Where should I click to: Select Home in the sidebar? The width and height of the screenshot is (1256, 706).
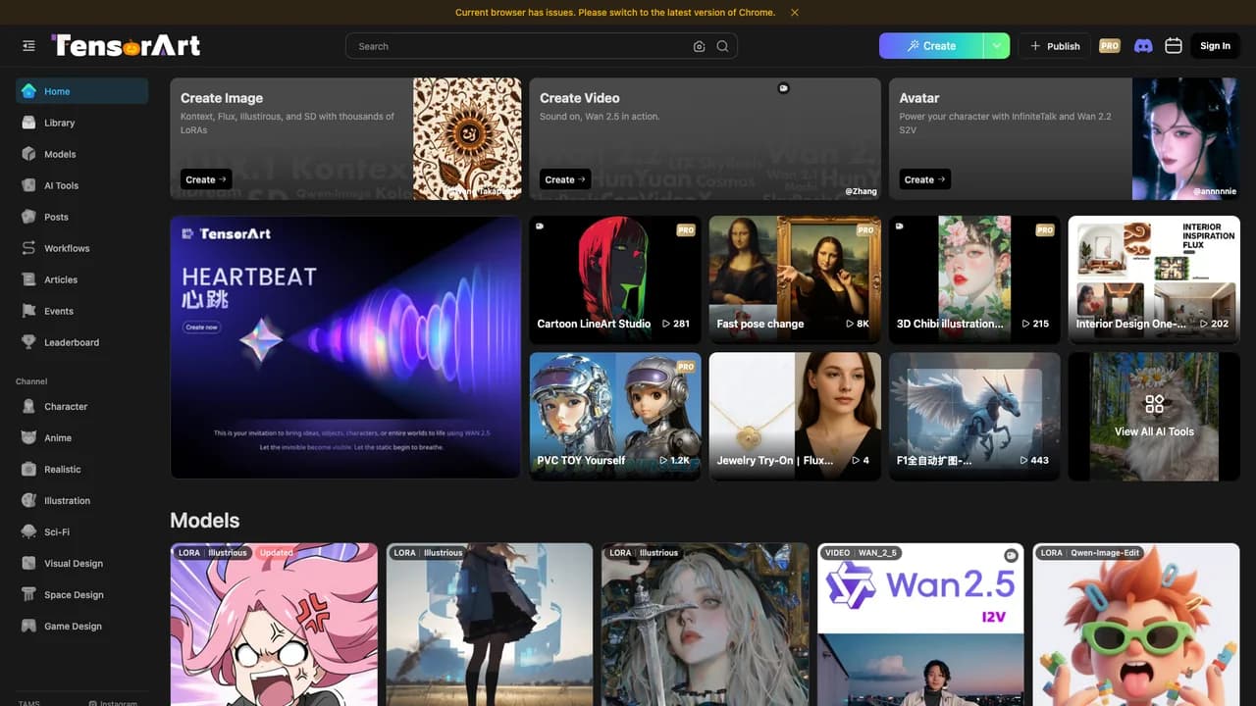(81, 91)
